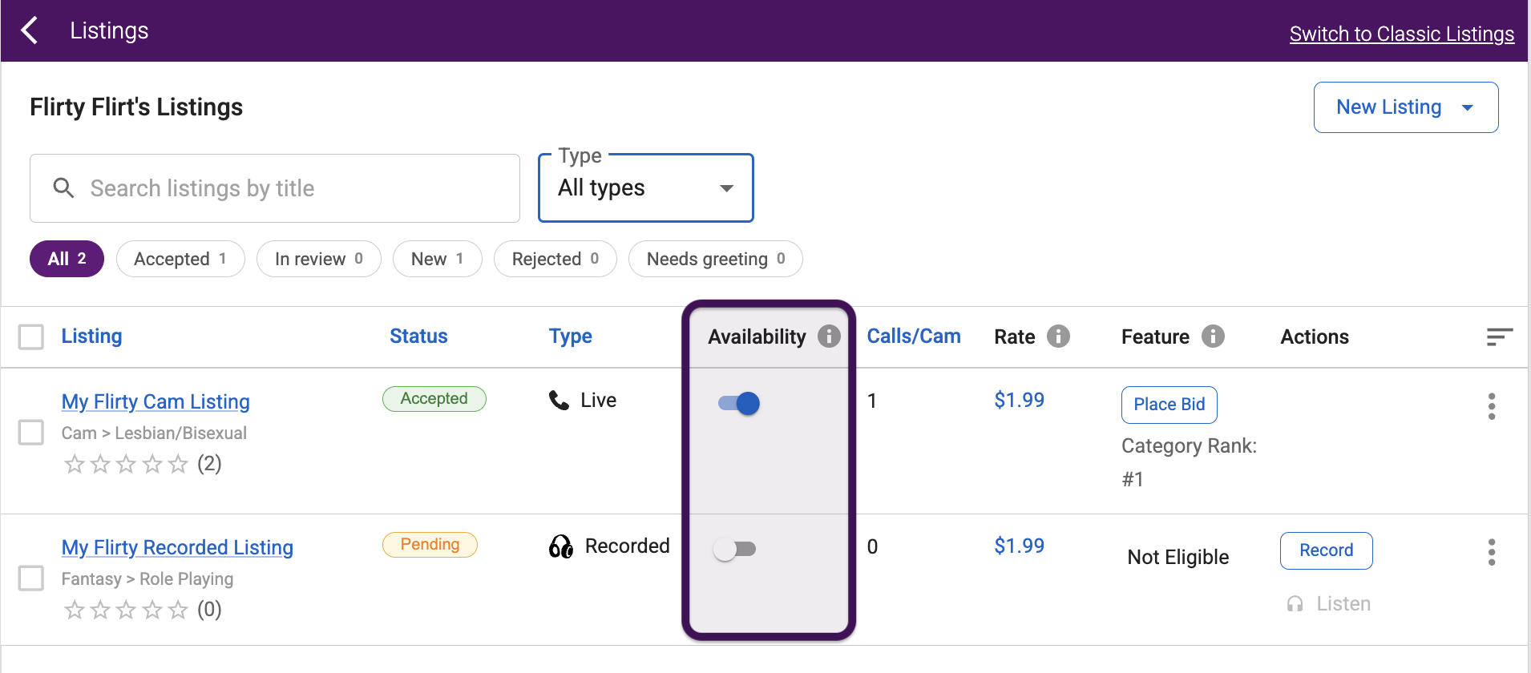Click the star rating for My Flirty Cam Listing

[x=126, y=464]
